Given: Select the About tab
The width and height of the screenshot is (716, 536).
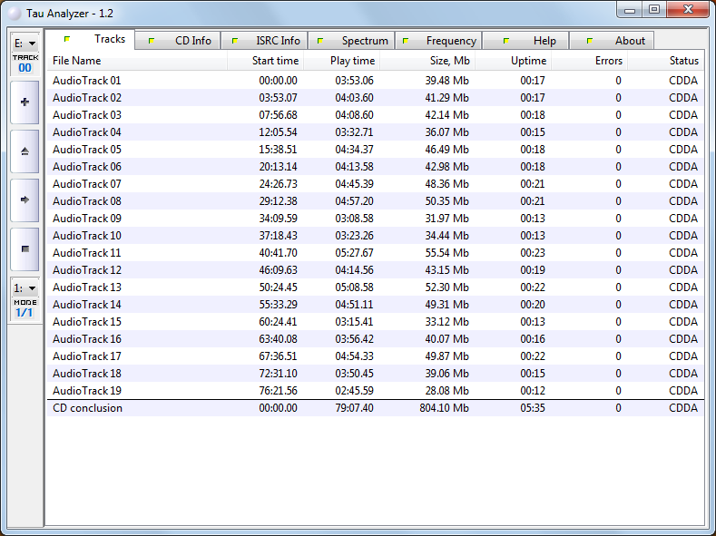Looking at the screenshot, I should tap(613, 41).
